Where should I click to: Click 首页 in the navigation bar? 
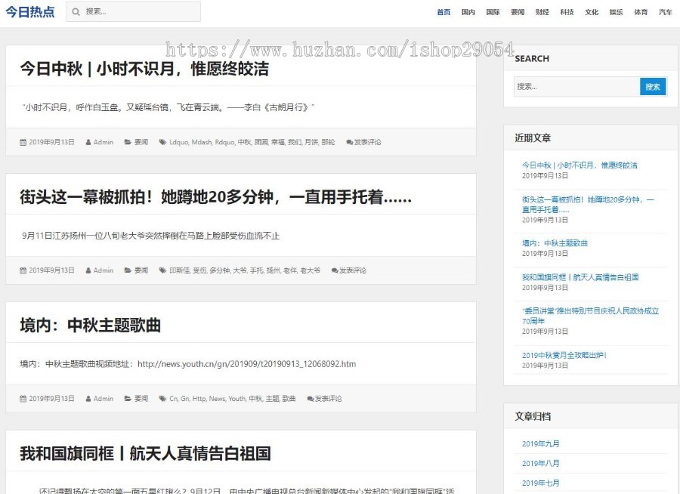[x=444, y=12]
